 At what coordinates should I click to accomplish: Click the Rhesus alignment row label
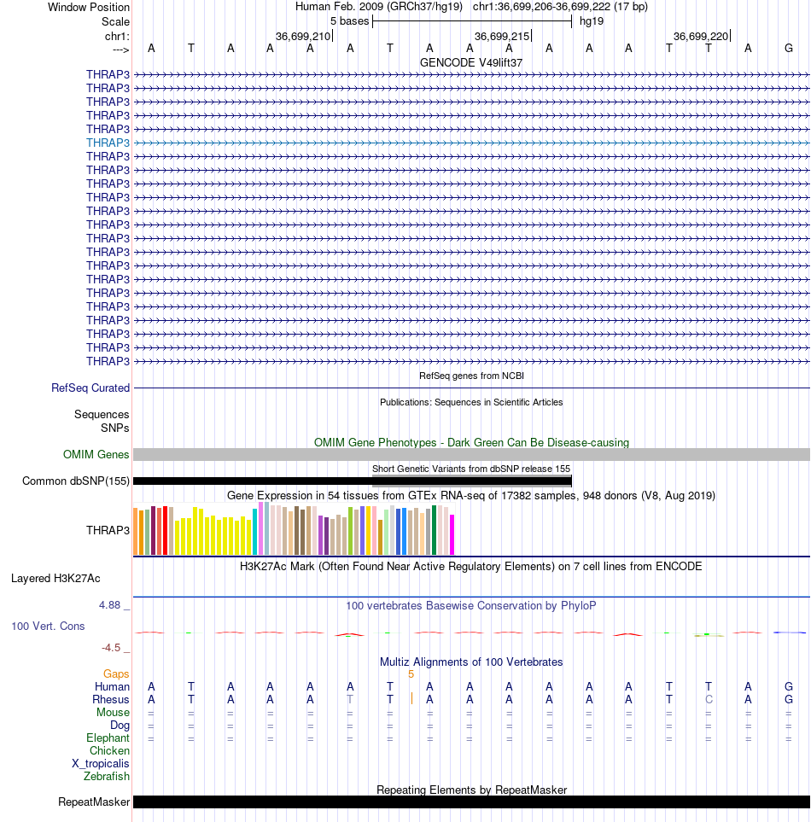pos(111,700)
